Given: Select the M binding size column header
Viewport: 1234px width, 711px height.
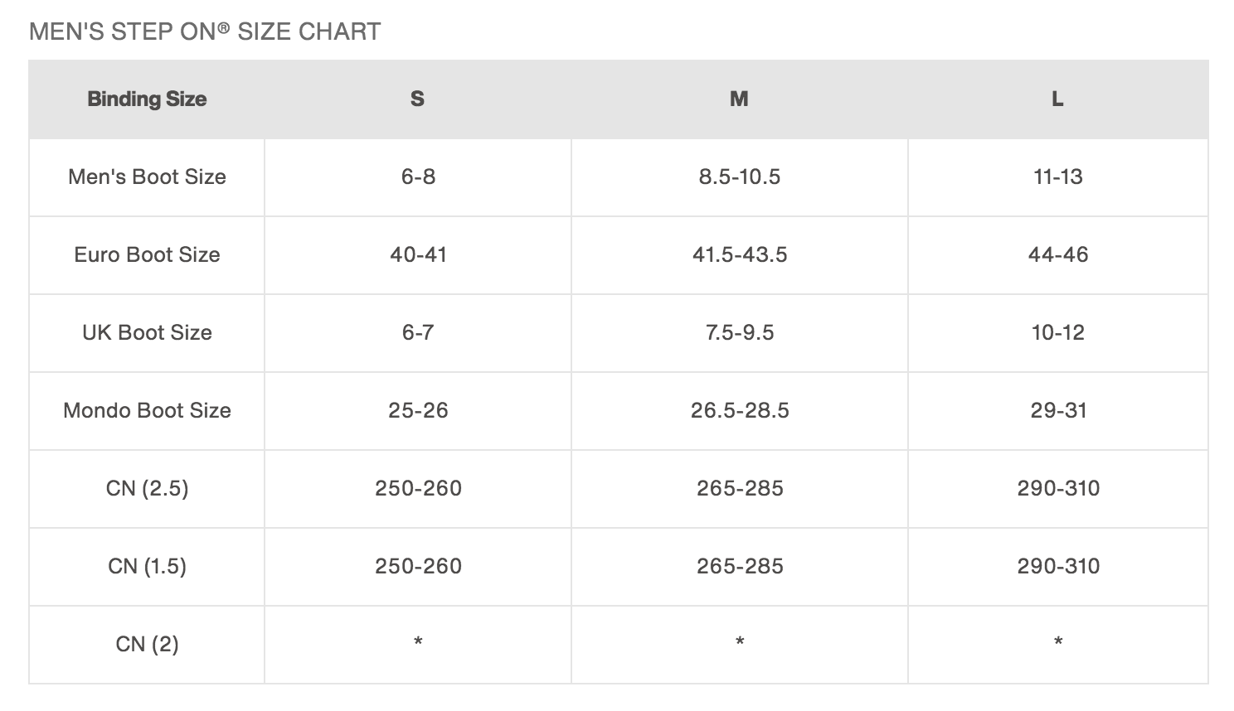Looking at the screenshot, I should point(739,99).
